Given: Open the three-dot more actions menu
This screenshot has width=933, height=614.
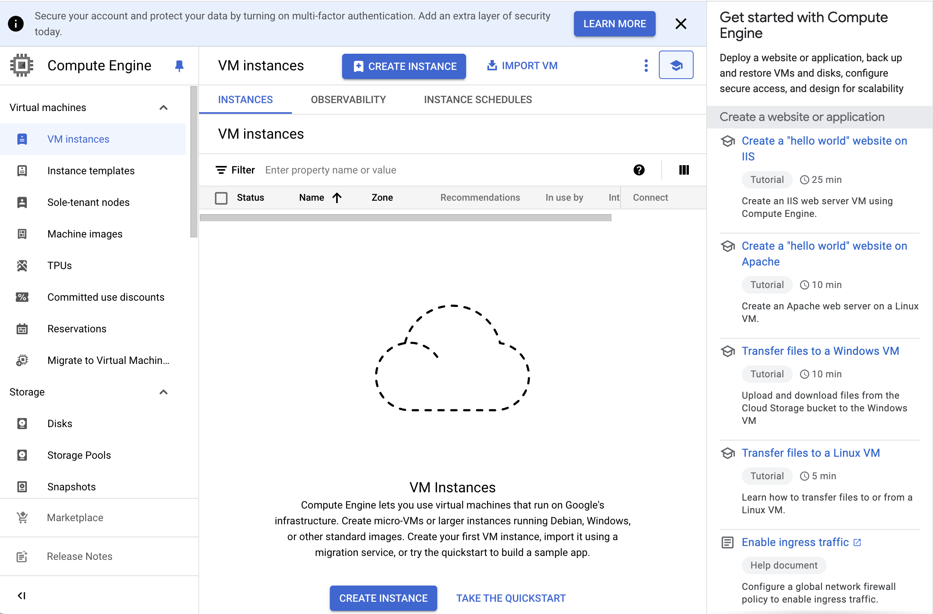Looking at the screenshot, I should (x=646, y=66).
